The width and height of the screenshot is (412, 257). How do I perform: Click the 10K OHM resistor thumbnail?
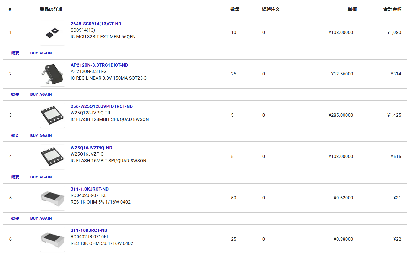[x=52, y=240]
